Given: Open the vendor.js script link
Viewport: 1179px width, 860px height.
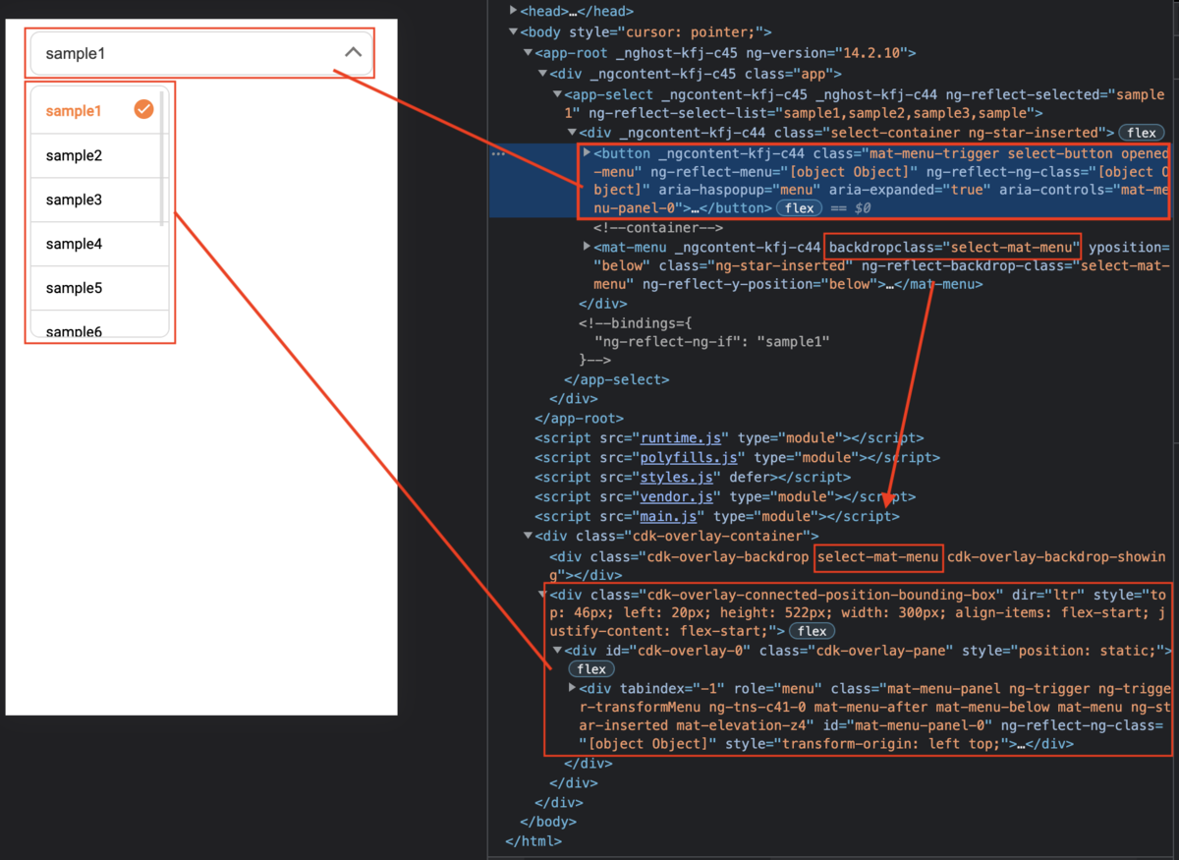Looking at the screenshot, I should [x=677, y=497].
